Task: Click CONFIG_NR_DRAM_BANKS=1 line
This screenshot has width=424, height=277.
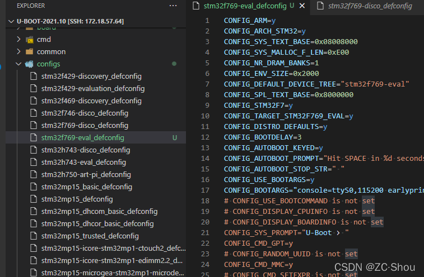Action: coord(271,63)
